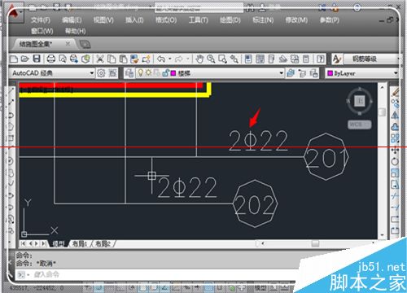This screenshot has width=407, height=293.
Task: Open the 绘图(D) menu
Action: point(230,20)
